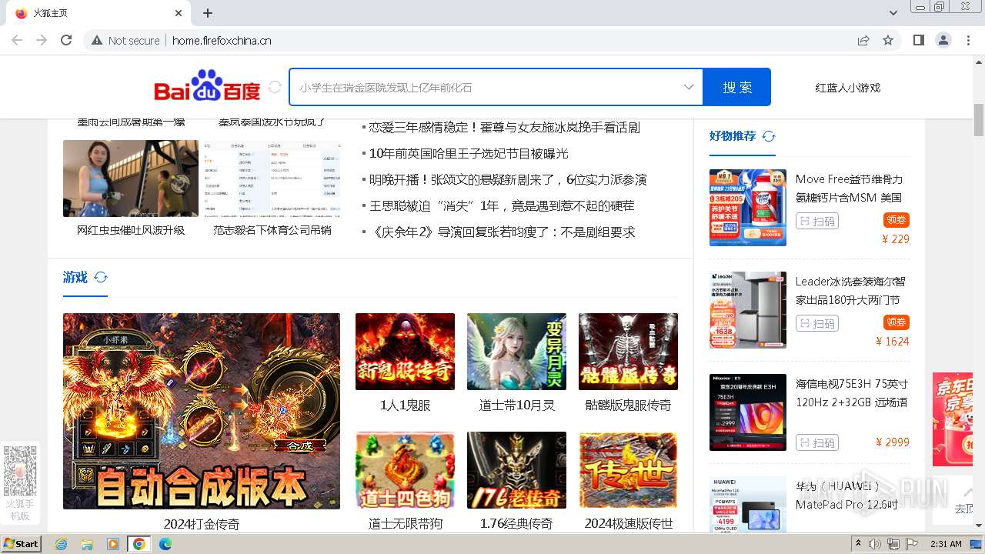Expand the search suggestions dropdown arrow
Image resolution: width=985 pixels, height=554 pixels.
pyautogui.click(x=689, y=87)
